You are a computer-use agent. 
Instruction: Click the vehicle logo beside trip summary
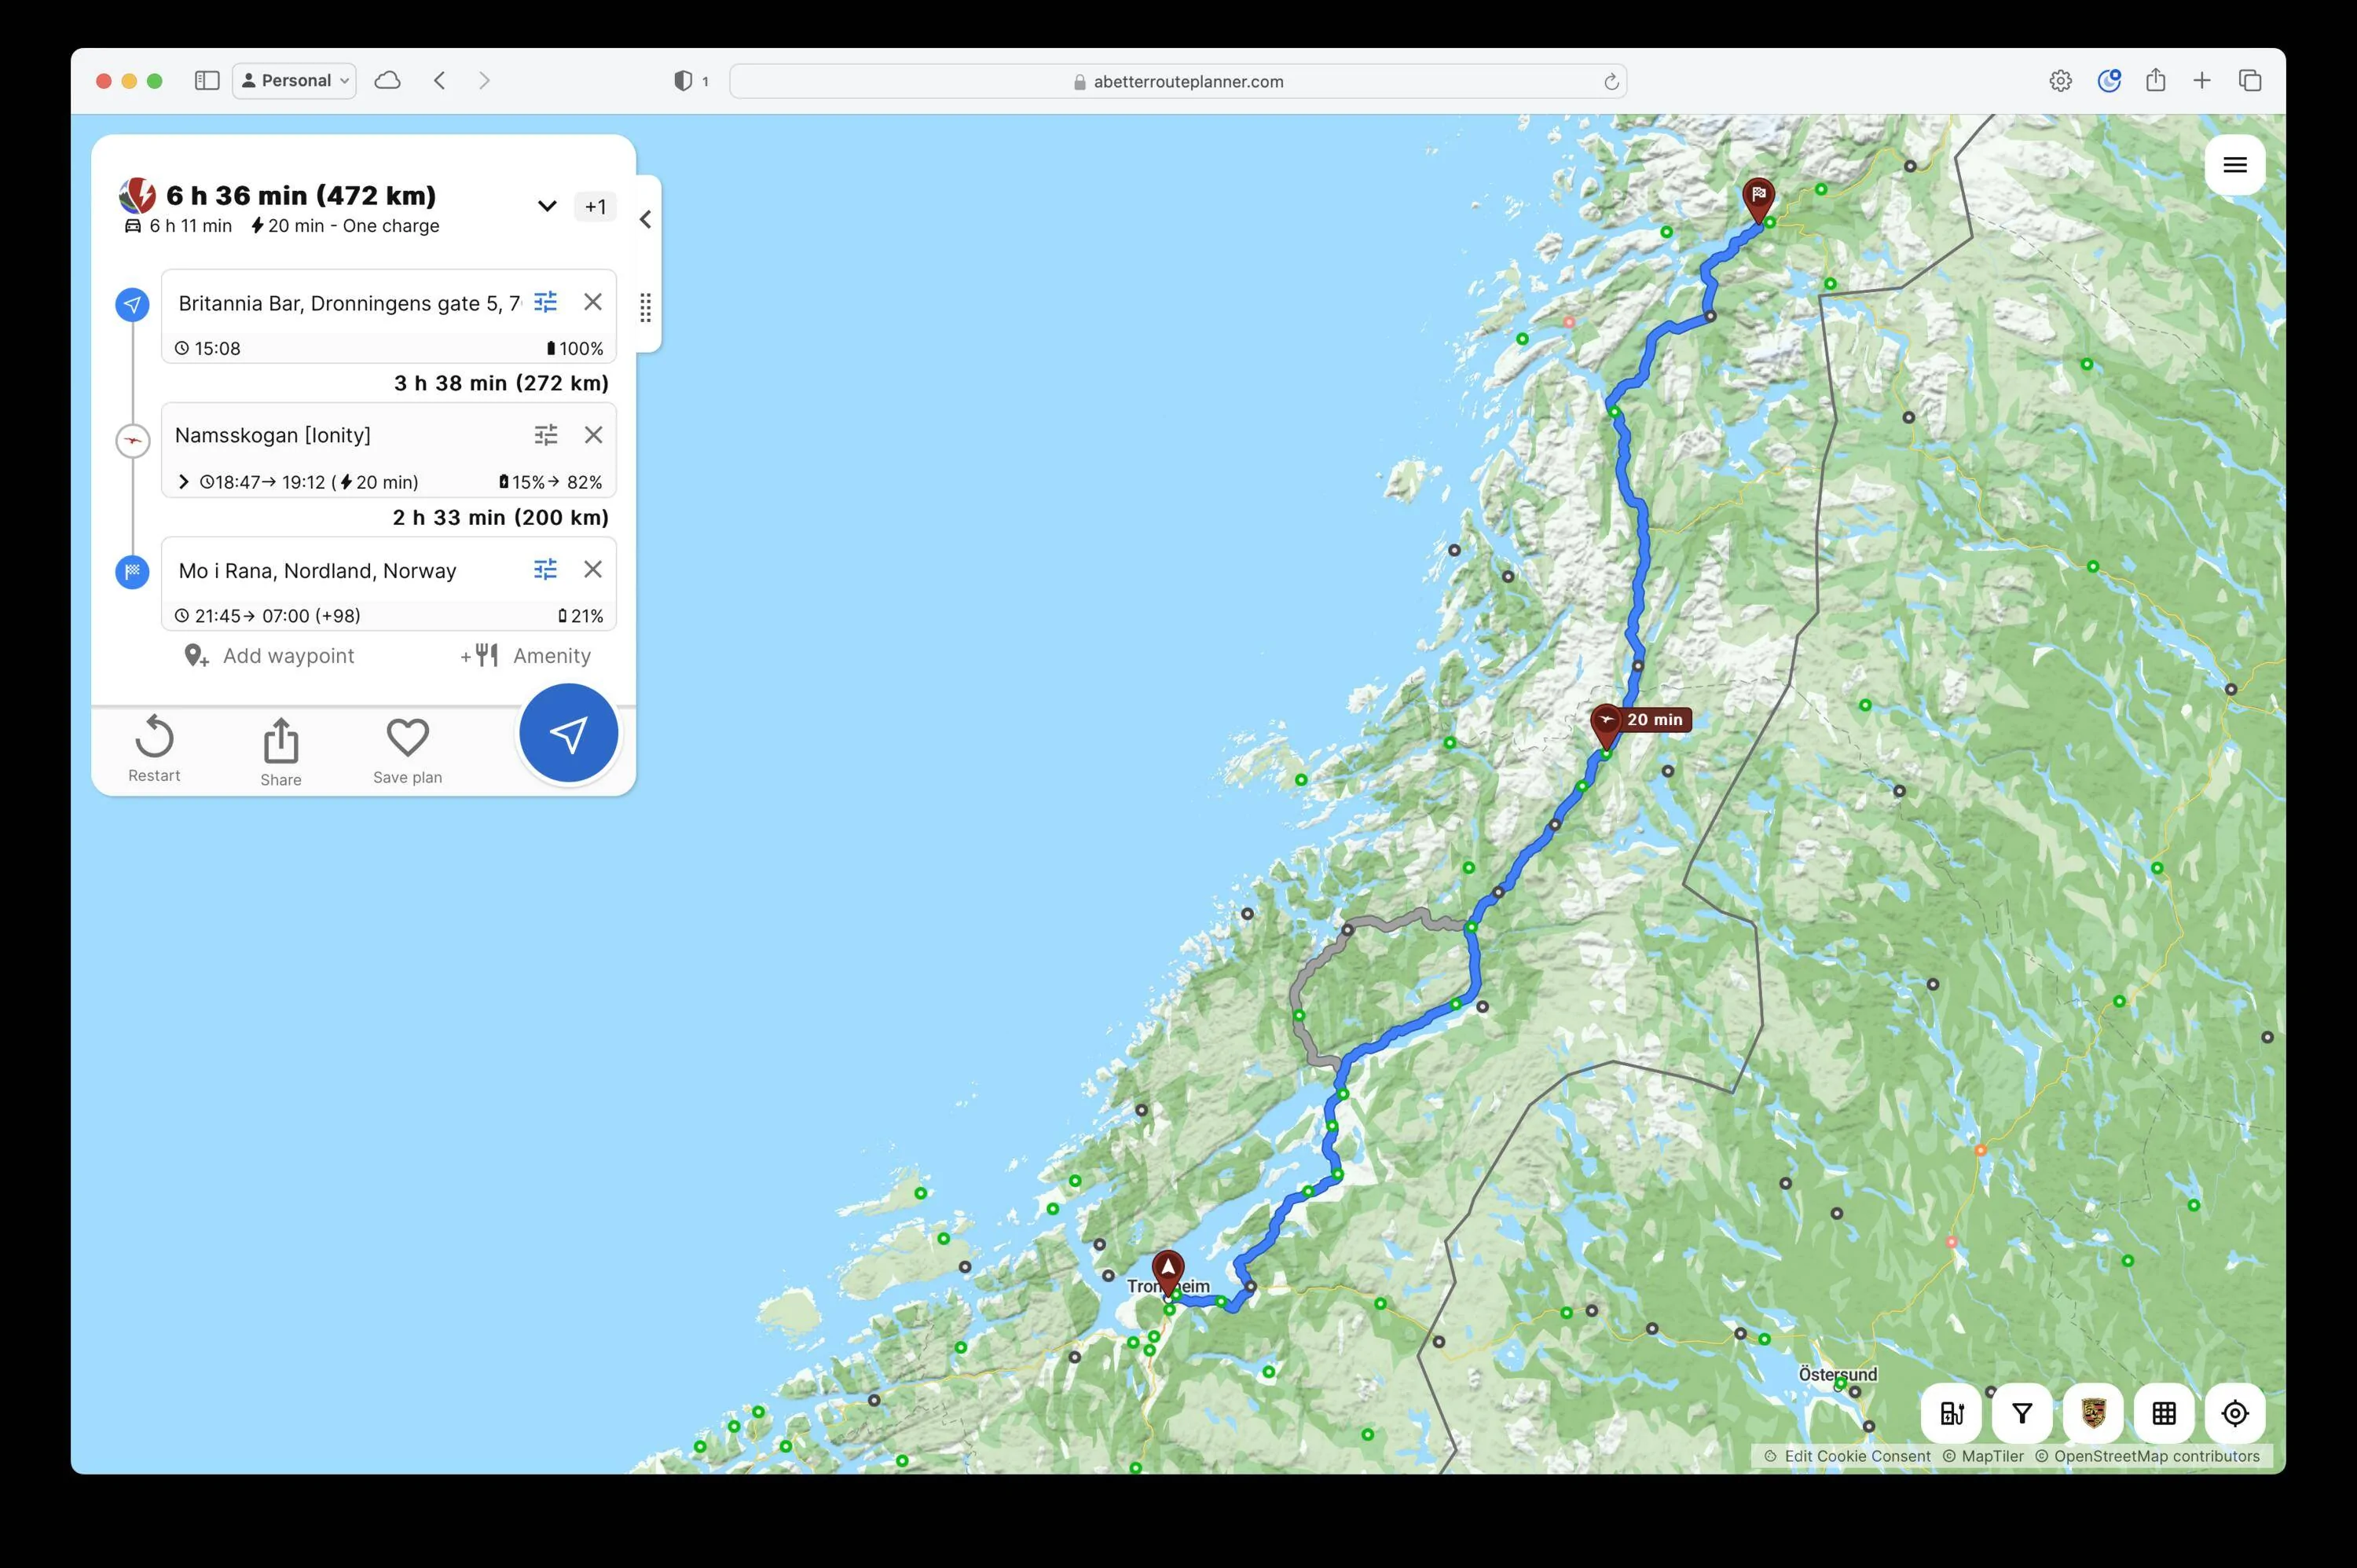tap(137, 196)
